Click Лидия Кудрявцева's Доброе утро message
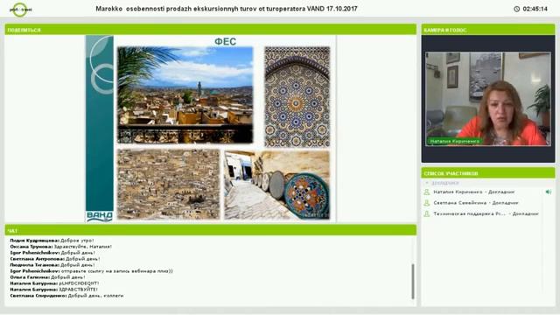Image resolution: width=560 pixels, height=315 pixels. 52,241
